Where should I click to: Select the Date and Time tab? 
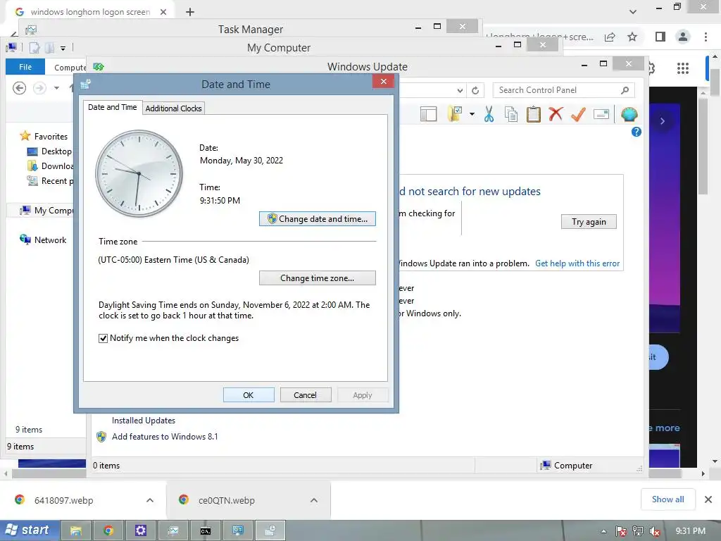112,107
